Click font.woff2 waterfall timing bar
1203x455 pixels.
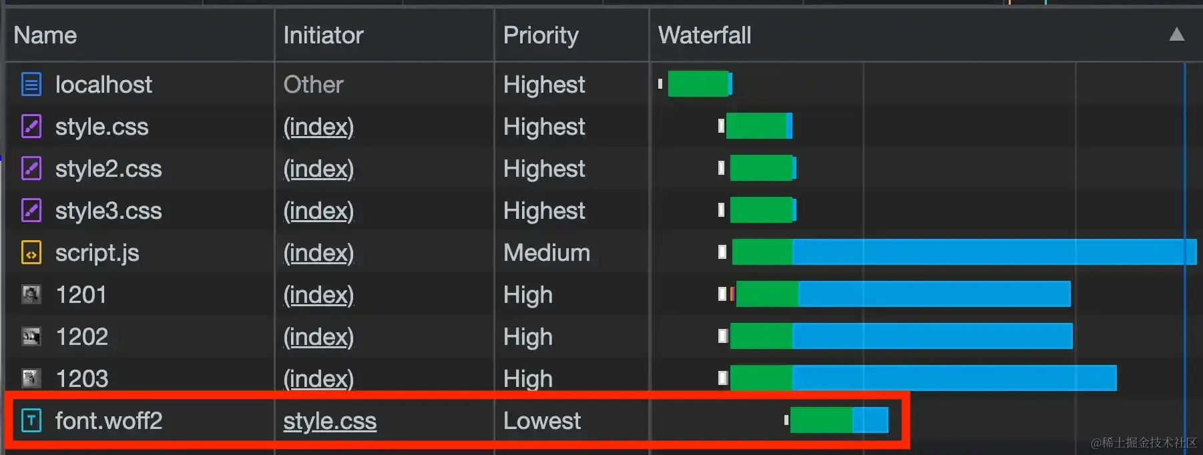839,420
